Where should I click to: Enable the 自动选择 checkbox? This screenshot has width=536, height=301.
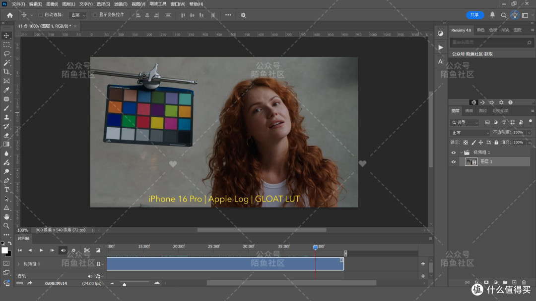41,15
